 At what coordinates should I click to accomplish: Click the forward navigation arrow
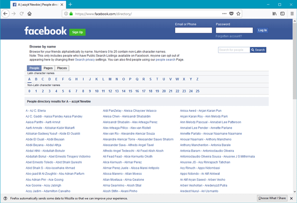point(13,14)
